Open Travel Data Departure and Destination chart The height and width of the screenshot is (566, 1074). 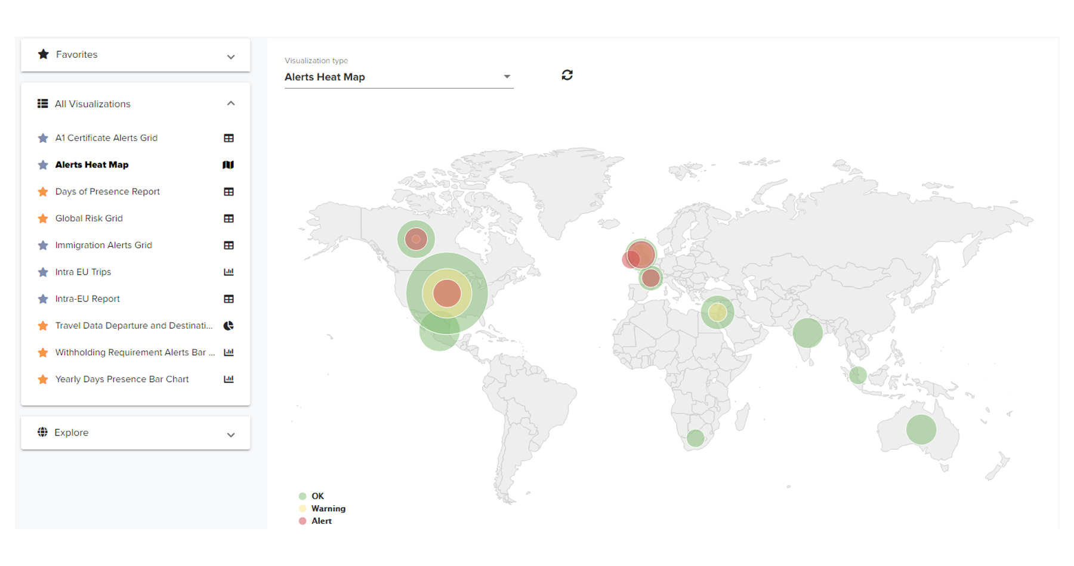pos(134,326)
